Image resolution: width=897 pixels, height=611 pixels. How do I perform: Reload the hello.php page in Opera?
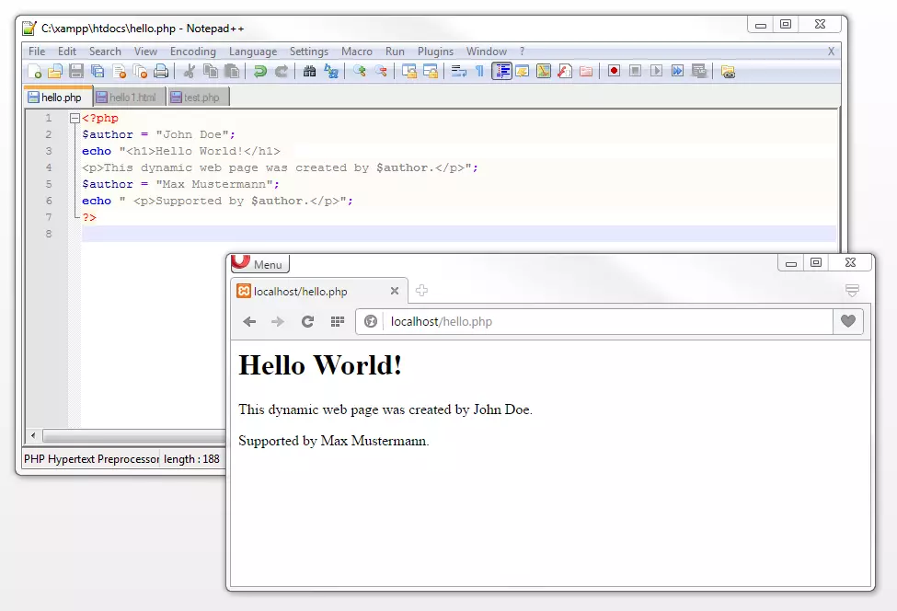coord(308,321)
